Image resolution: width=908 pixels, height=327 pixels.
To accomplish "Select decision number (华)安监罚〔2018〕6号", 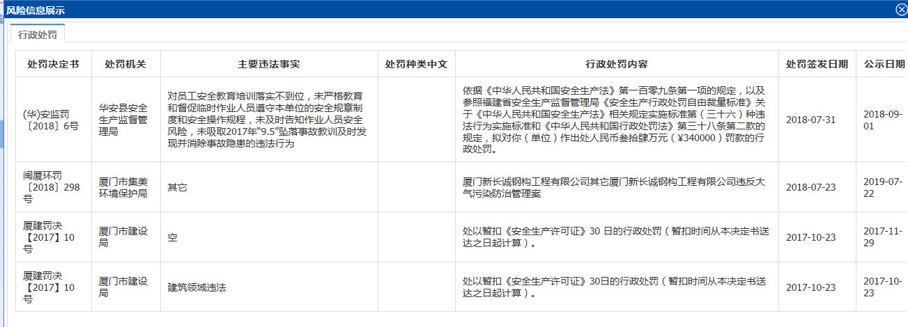I will [x=51, y=120].
